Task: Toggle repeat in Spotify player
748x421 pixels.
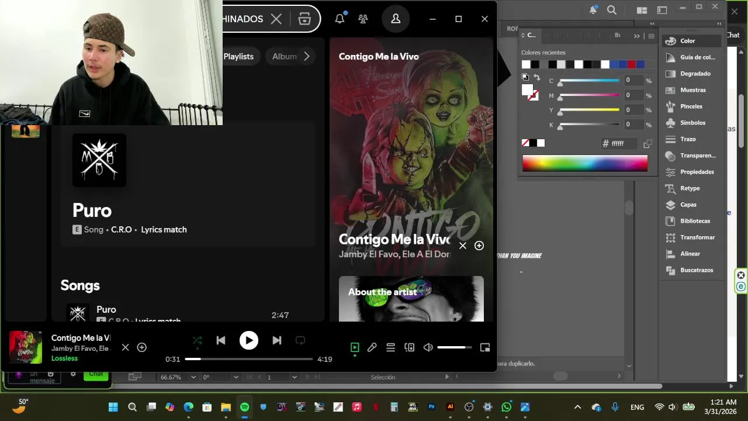Action: tap(300, 340)
